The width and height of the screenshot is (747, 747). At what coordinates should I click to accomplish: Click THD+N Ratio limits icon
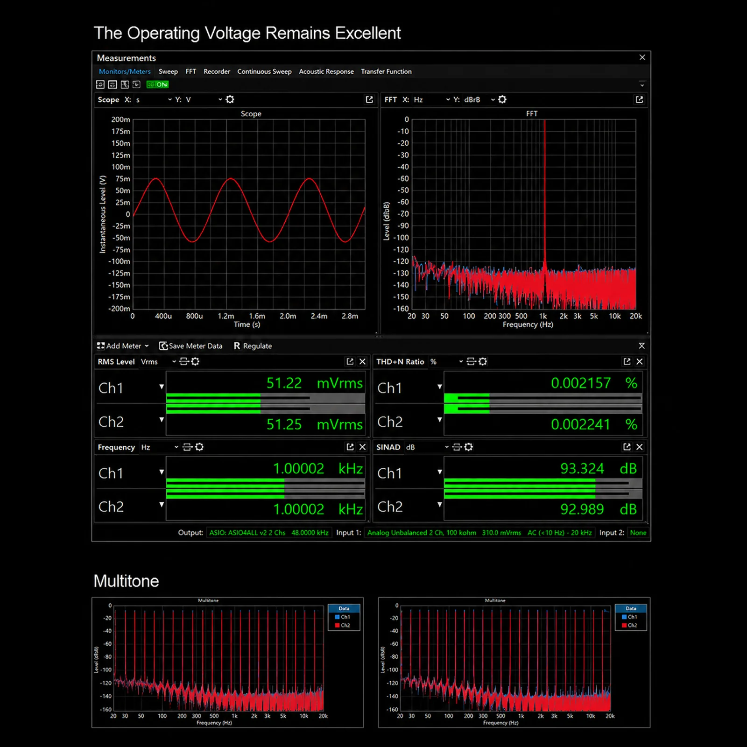pos(471,361)
